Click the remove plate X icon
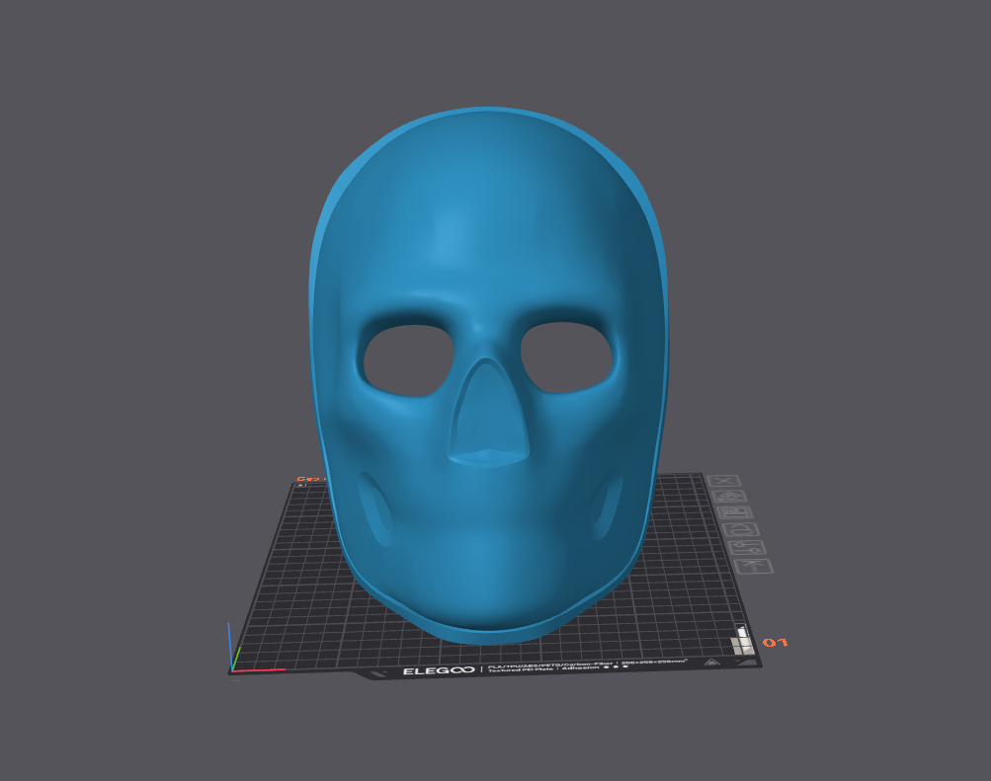The image size is (991, 781). pyautogui.click(x=723, y=481)
